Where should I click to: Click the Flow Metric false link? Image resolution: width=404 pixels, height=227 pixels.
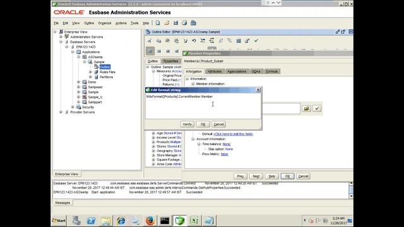coord(225,154)
